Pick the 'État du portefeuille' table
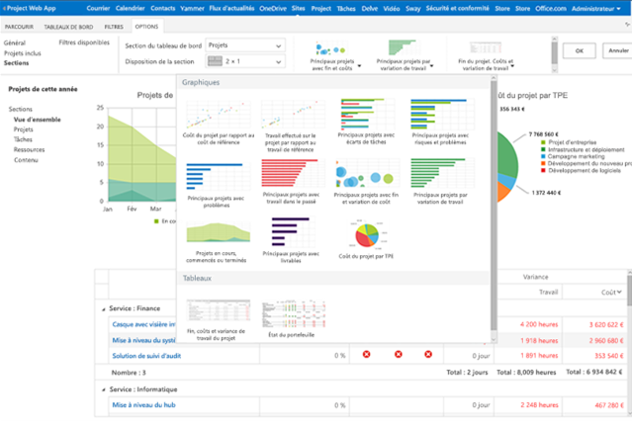 point(292,319)
